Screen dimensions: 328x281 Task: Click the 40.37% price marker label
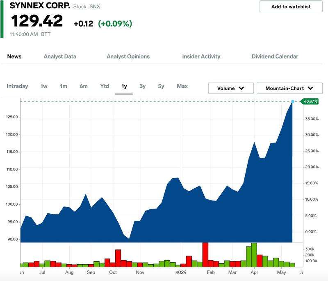310,101
